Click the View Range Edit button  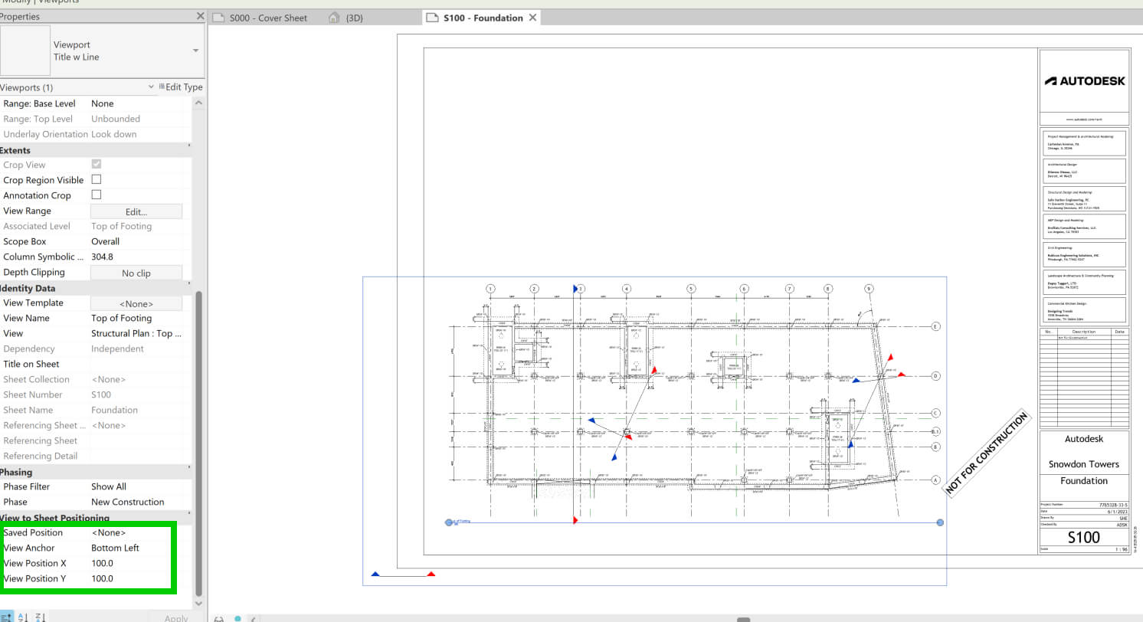(136, 211)
